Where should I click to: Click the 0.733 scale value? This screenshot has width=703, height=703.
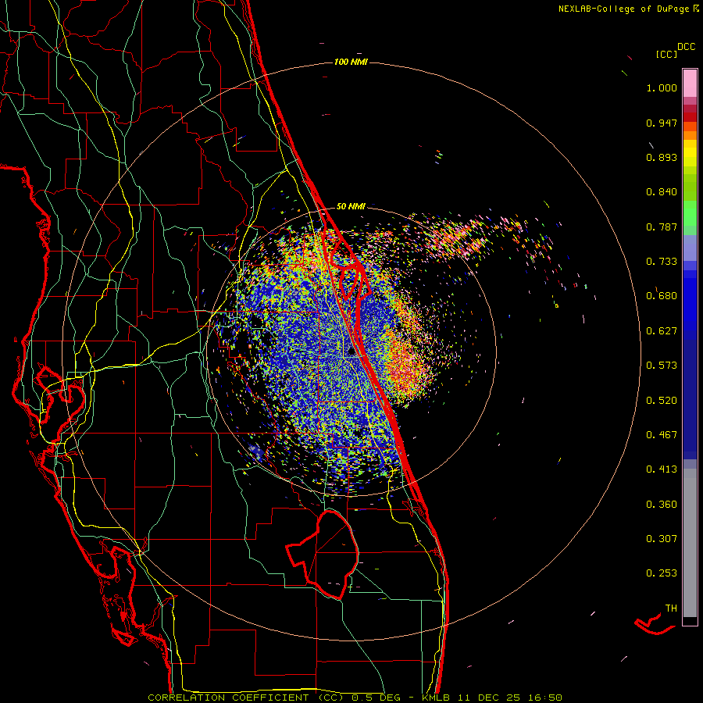[x=662, y=262]
